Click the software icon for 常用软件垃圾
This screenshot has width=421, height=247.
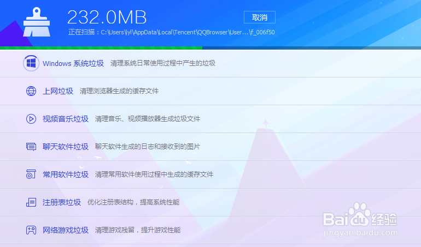point(31,174)
